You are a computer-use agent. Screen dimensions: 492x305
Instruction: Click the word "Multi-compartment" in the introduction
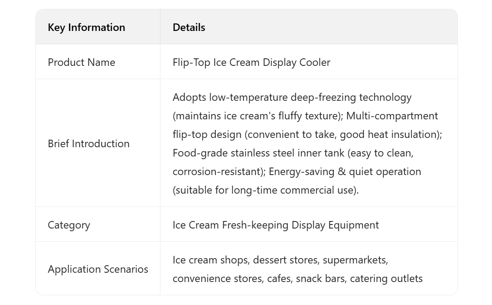pyautogui.click(x=392, y=116)
